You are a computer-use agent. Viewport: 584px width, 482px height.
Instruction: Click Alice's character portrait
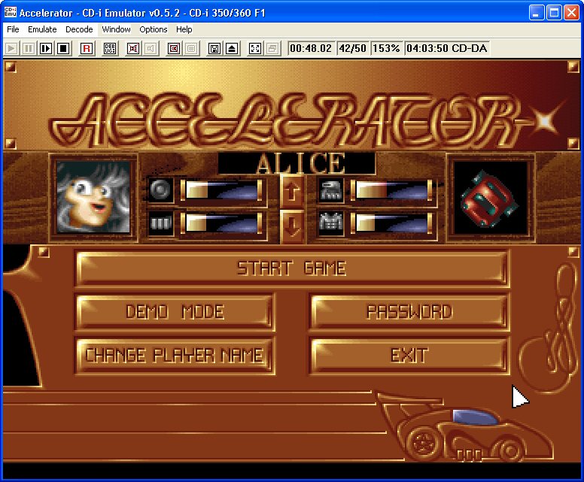pos(93,198)
